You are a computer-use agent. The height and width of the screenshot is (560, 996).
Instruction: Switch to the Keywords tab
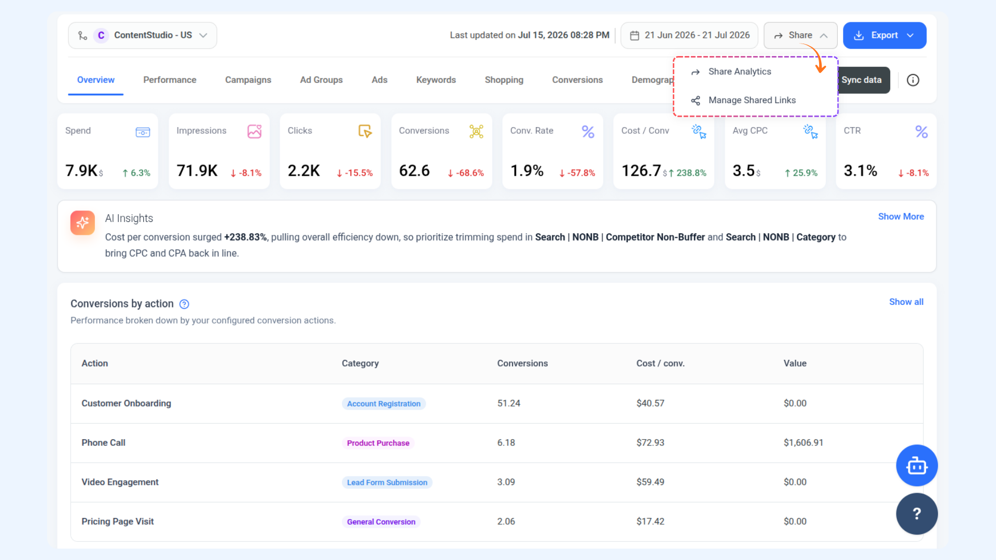436,80
